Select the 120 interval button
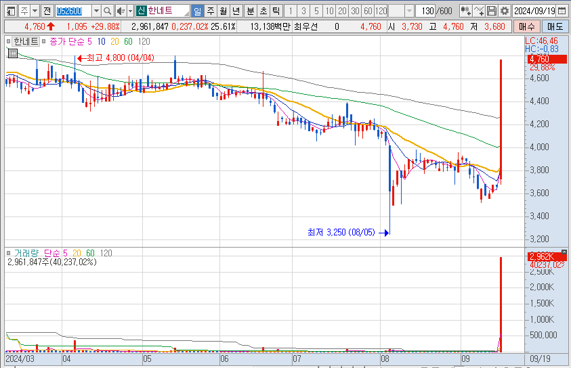571x368 pixels. [381, 11]
